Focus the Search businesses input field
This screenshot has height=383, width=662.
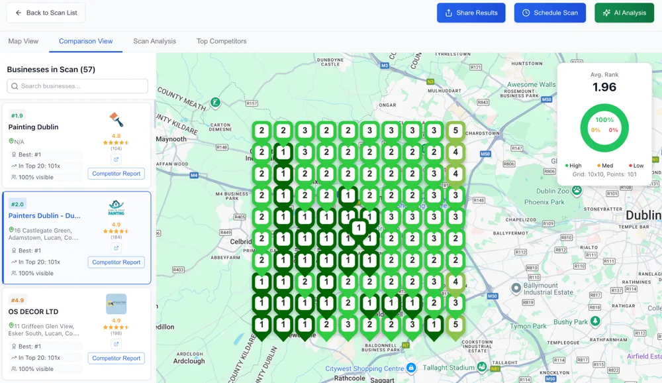[77, 86]
